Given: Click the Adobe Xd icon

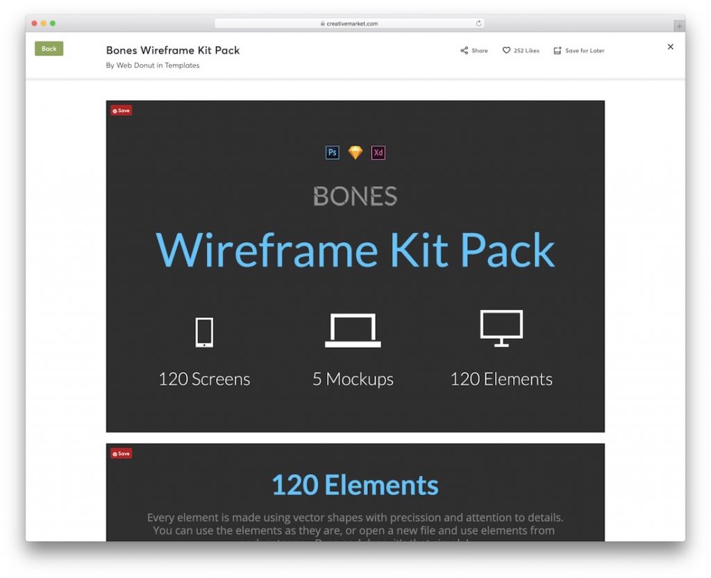Looking at the screenshot, I should pyautogui.click(x=378, y=152).
